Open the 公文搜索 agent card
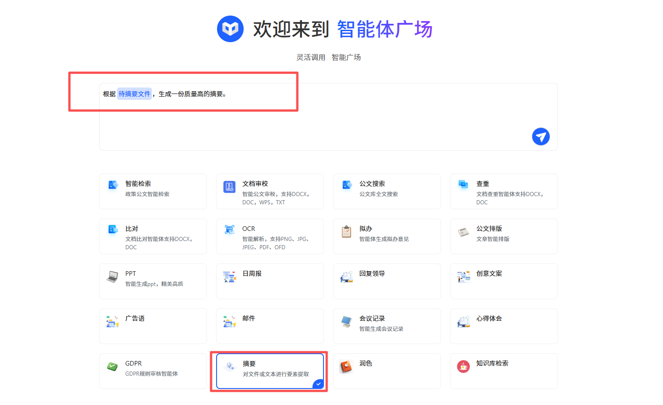 387,192
